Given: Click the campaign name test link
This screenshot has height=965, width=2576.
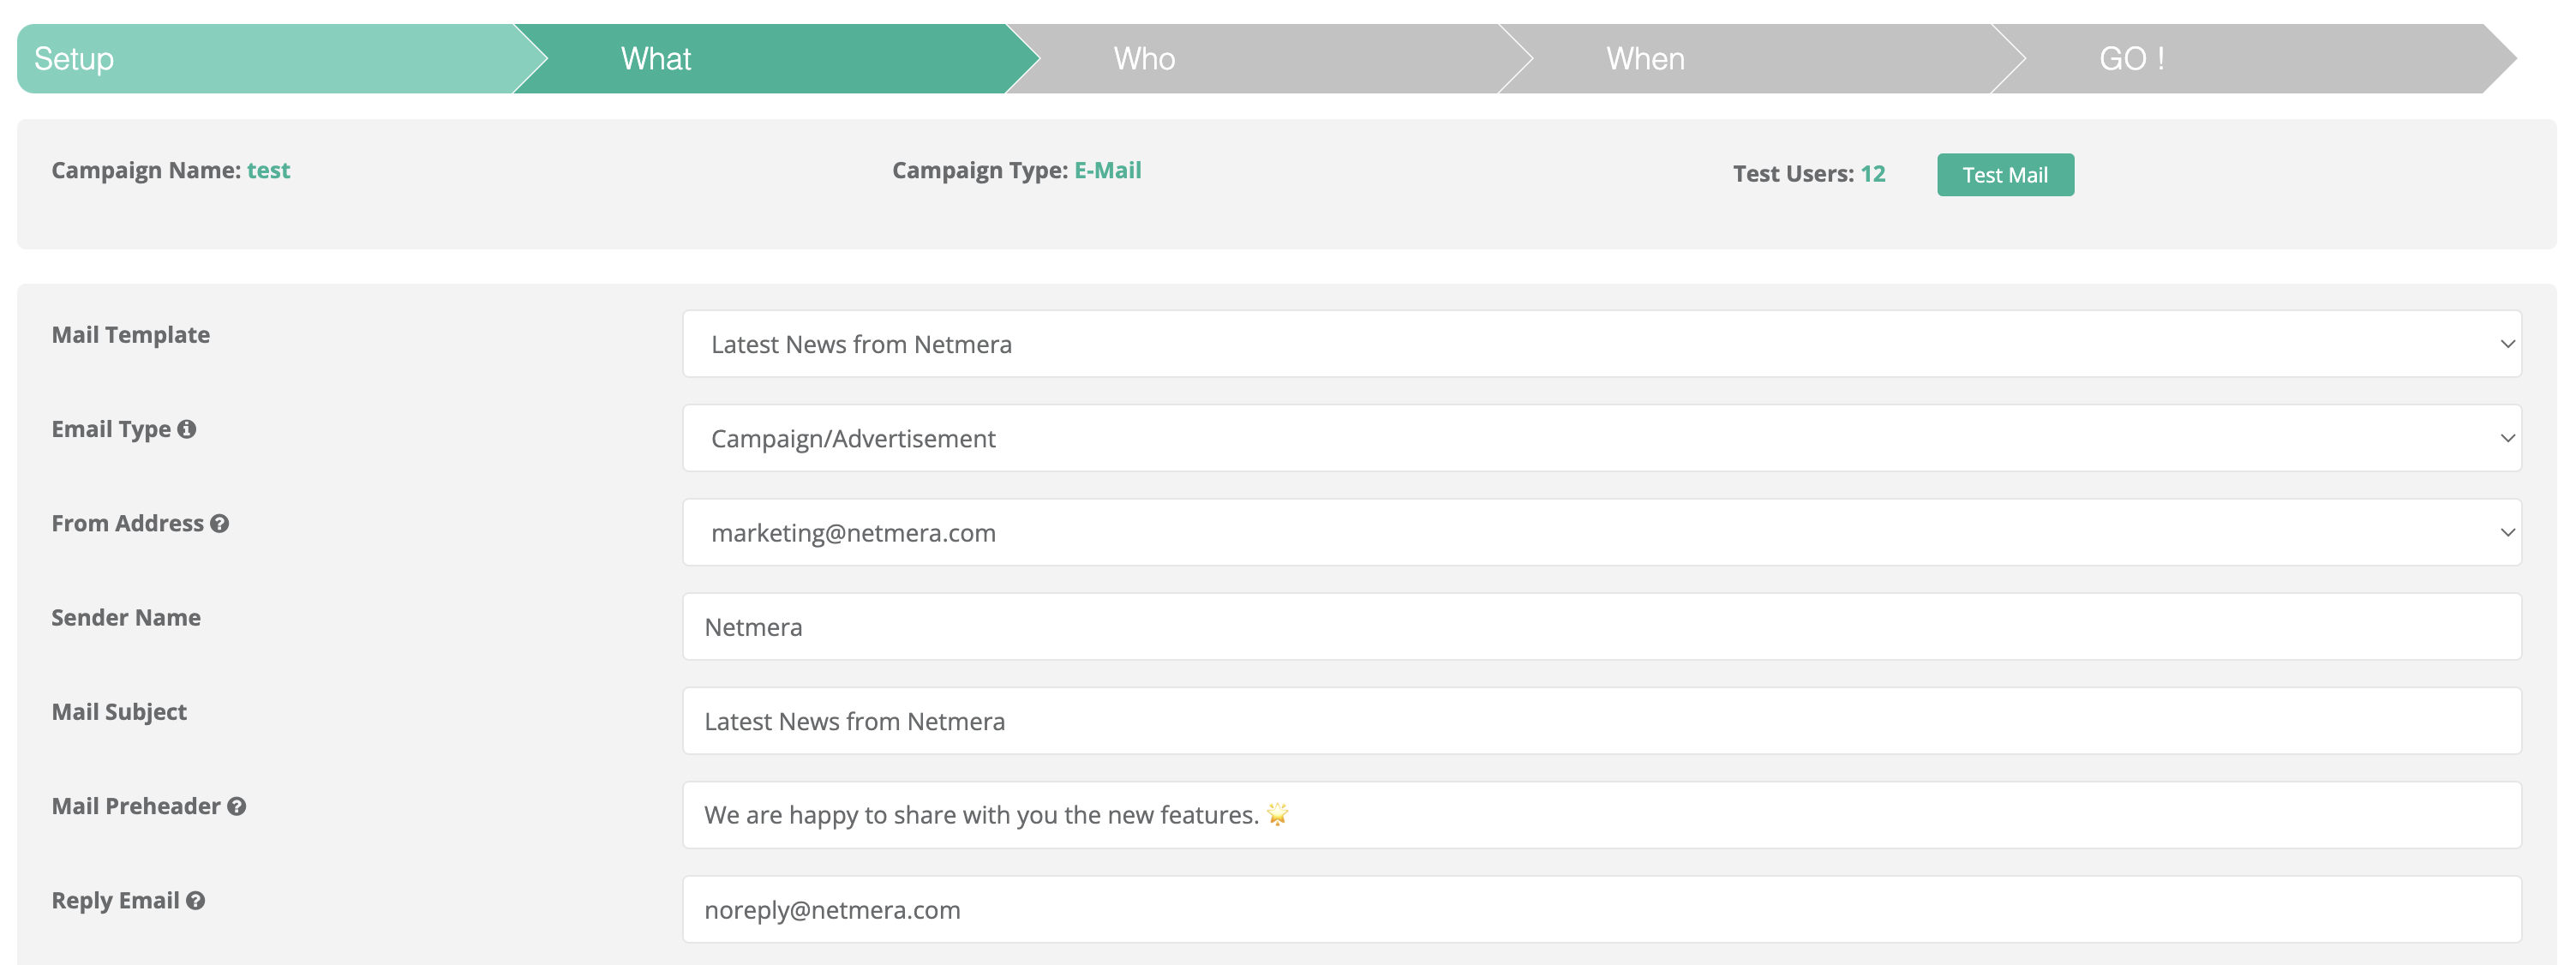Looking at the screenshot, I should [x=268, y=170].
